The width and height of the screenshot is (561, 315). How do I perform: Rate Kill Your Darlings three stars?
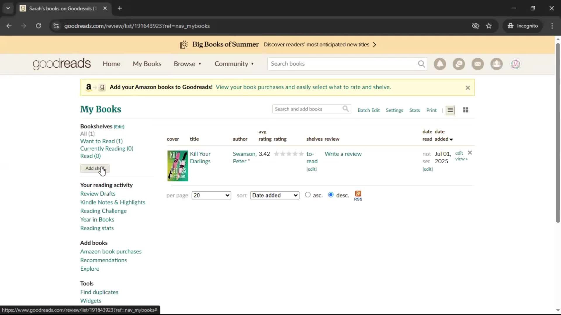click(289, 154)
